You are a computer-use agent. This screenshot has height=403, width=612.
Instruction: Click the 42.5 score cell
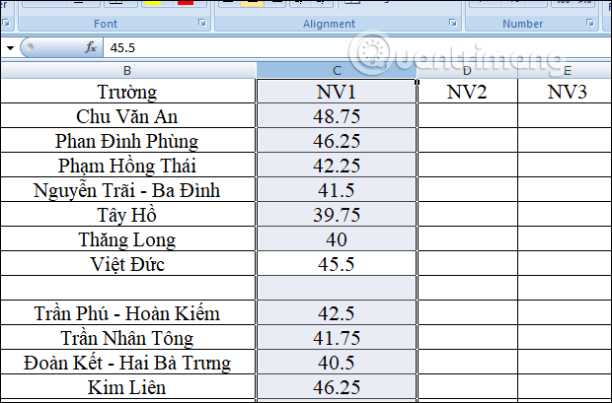point(337,313)
